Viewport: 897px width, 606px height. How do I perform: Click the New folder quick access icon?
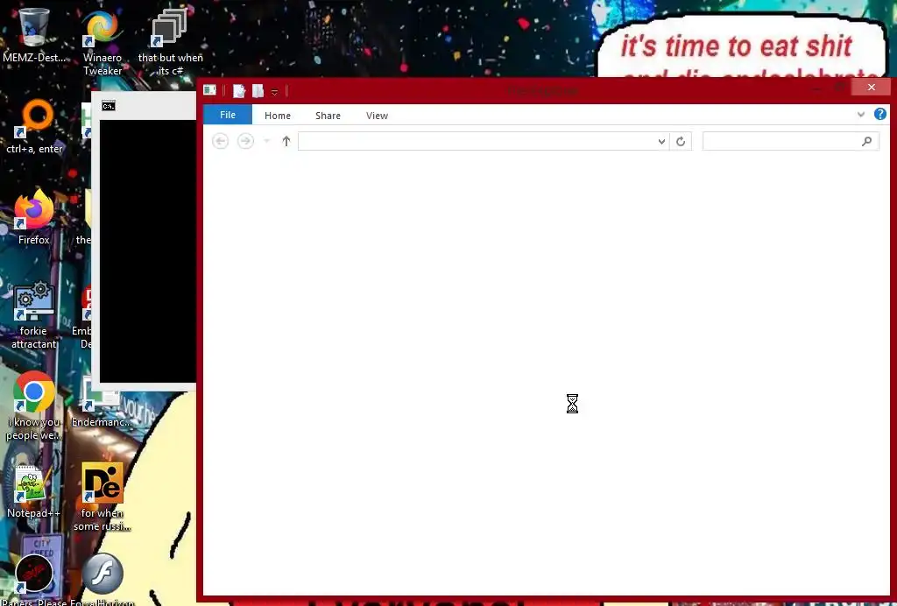[x=258, y=91]
